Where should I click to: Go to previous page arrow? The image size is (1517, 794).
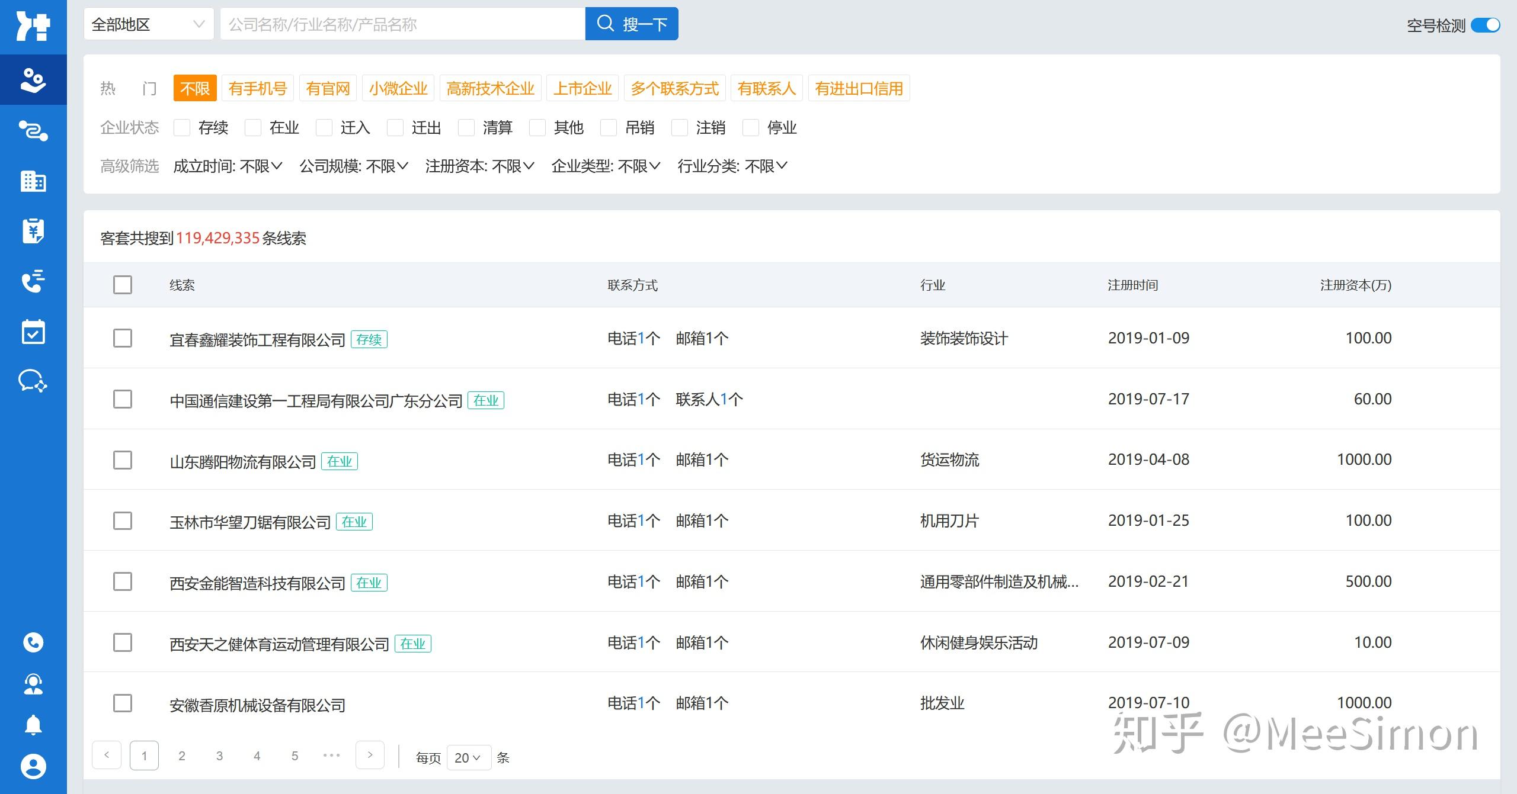(107, 755)
